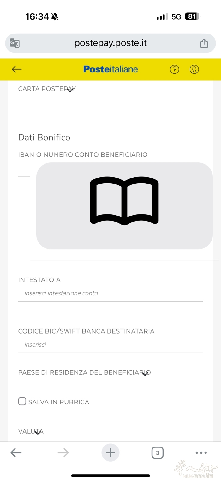Go back with browser back arrow

[x=16, y=453]
